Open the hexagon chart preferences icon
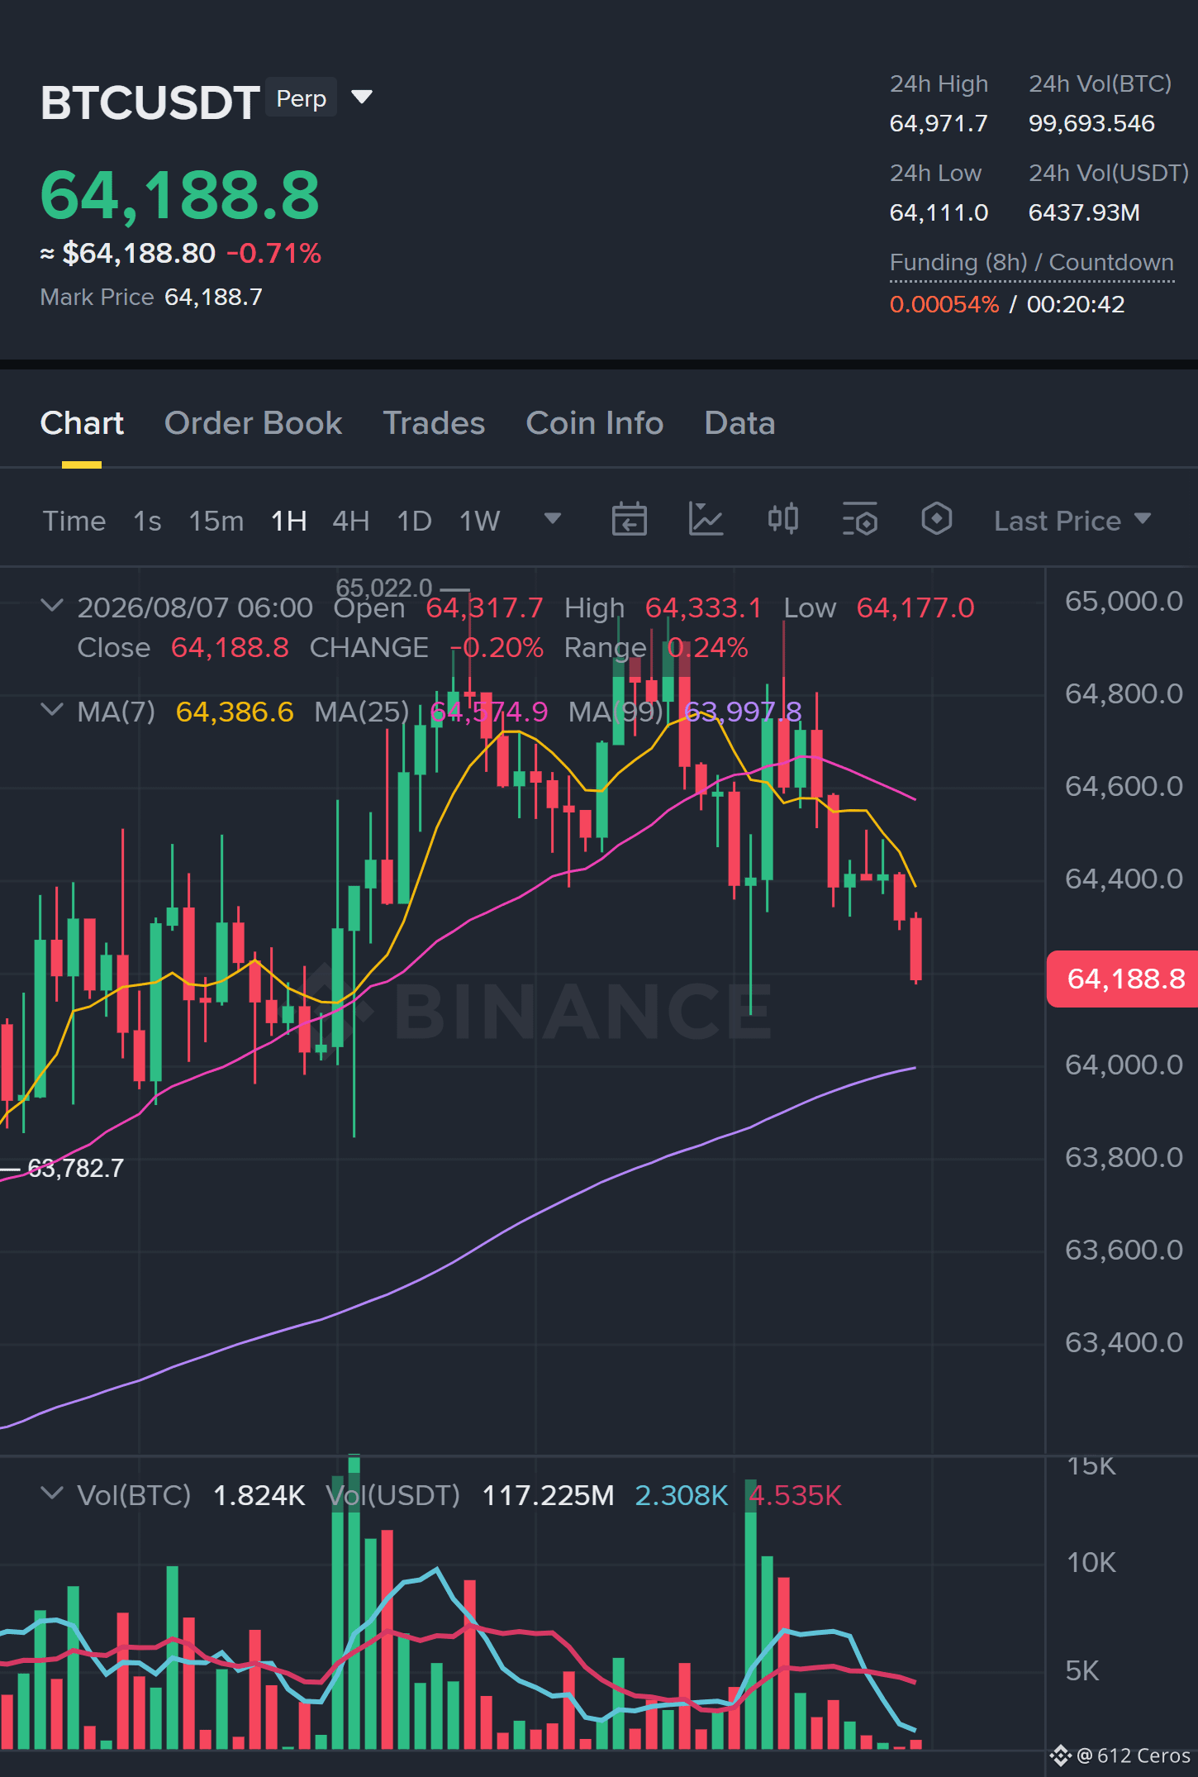 point(936,520)
